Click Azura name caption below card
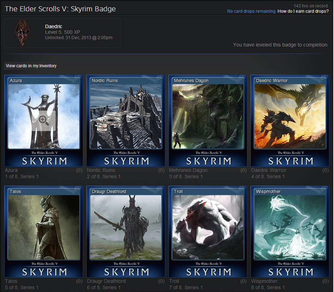 point(11,170)
